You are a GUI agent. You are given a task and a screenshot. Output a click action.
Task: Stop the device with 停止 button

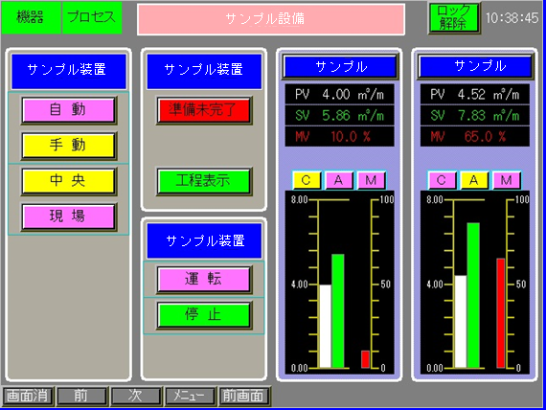point(204,315)
